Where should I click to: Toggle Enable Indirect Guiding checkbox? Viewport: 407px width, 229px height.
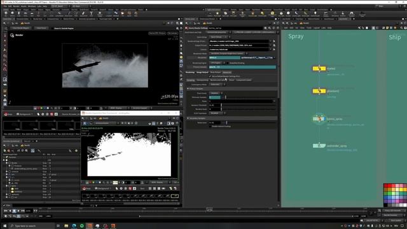click(x=210, y=127)
